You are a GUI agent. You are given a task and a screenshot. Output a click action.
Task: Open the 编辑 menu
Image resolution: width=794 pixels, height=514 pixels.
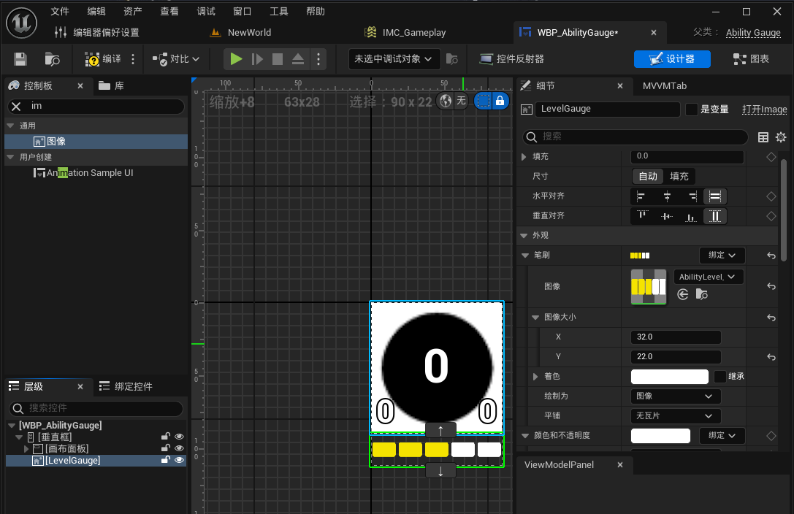tap(96, 12)
